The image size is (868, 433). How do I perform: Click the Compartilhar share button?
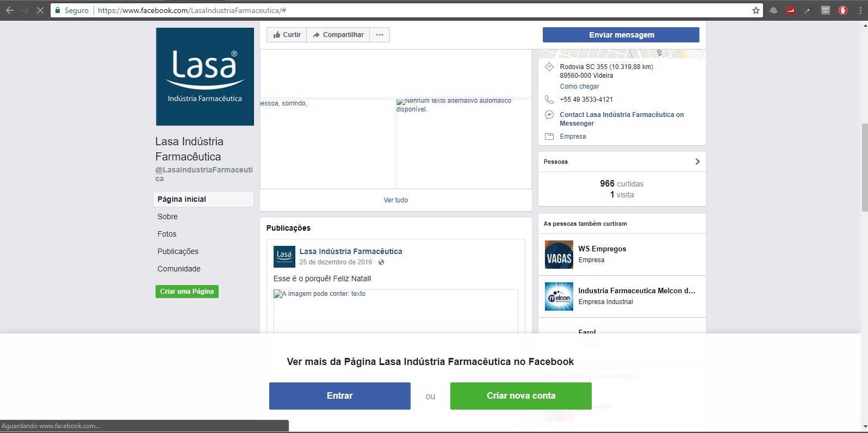338,35
